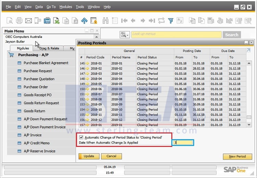Click the Posting Periods scrollbar up arrow
The width and height of the screenshot is (257, 178).
[x=249, y=63]
